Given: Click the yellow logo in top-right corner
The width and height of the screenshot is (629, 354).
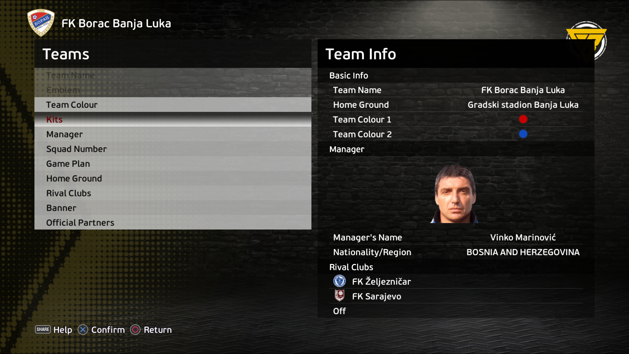Looking at the screenshot, I should [x=586, y=39].
